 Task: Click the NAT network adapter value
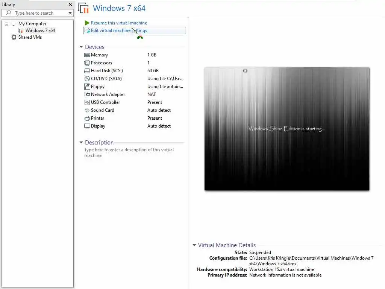pos(152,94)
